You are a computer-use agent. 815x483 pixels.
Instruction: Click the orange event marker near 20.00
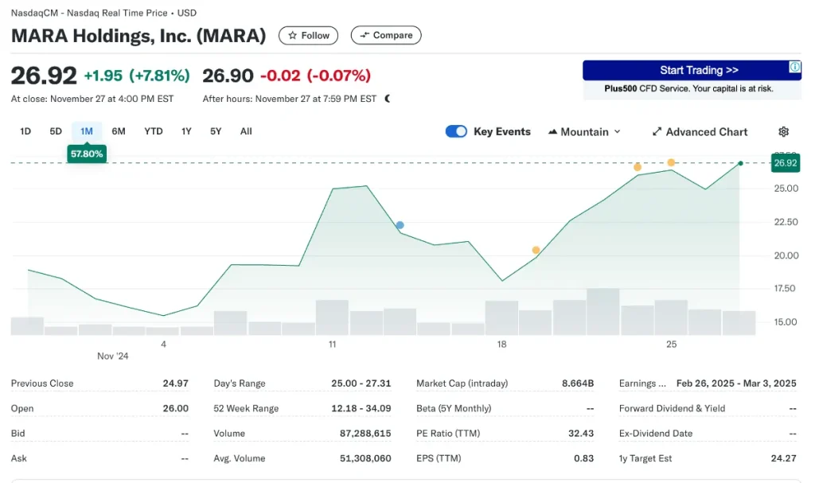point(536,250)
